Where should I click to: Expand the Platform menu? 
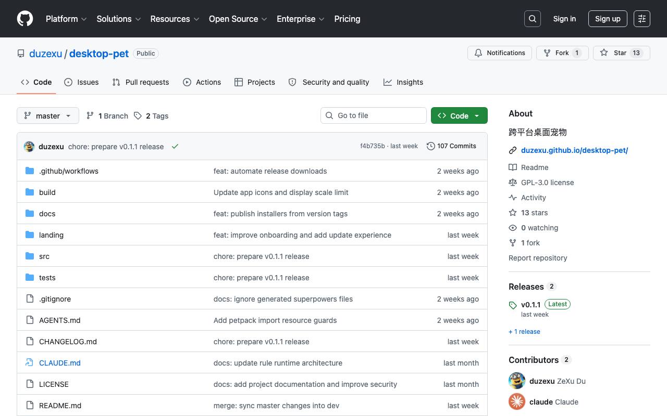point(66,19)
